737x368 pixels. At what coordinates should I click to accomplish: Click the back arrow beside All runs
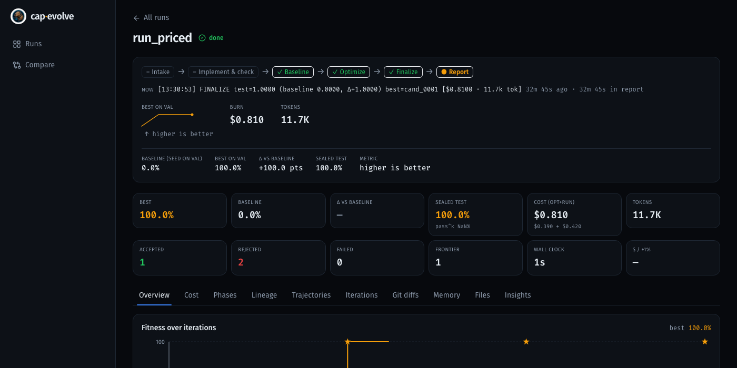[136, 18]
